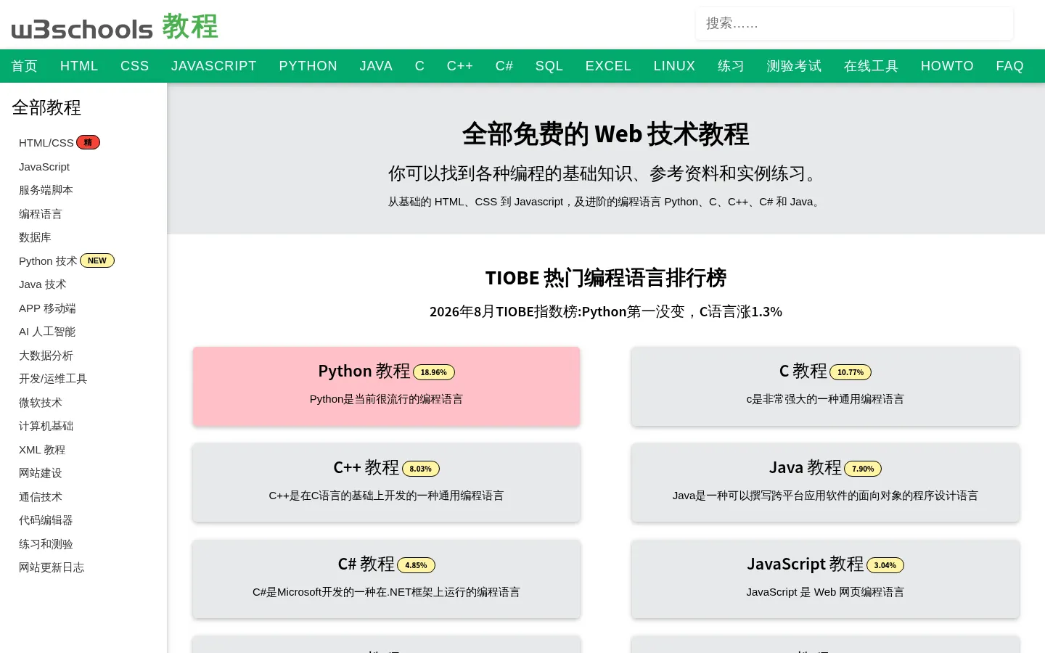Open the C# 教程 card
The width and height of the screenshot is (1045, 653).
pos(386,579)
